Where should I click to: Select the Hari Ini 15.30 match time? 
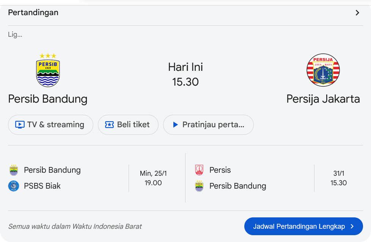[185, 75]
